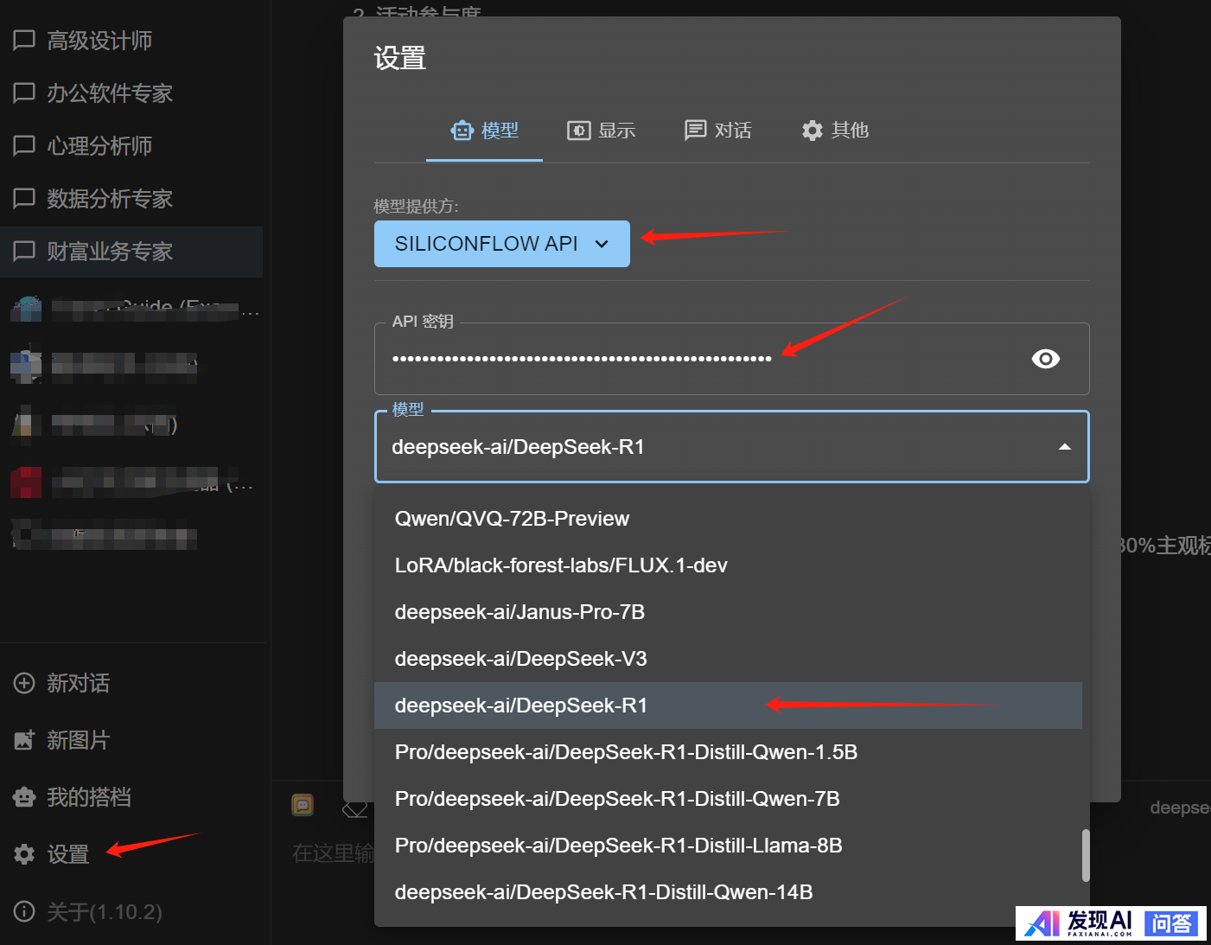1211x945 pixels.
Task: Open 办公软件专家 conversation
Action: click(131, 93)
